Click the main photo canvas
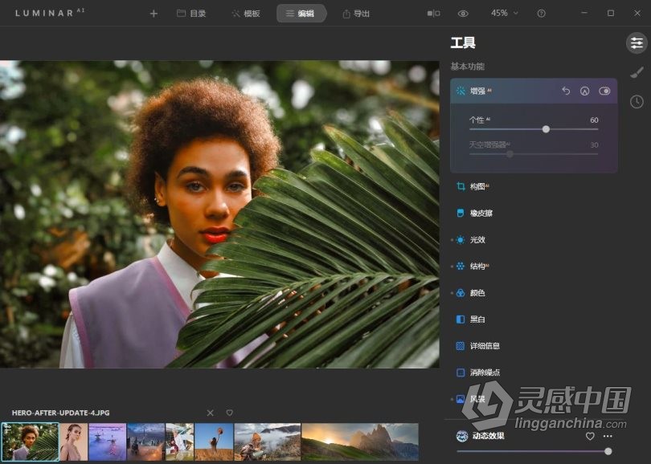 (x=219, y=214)
